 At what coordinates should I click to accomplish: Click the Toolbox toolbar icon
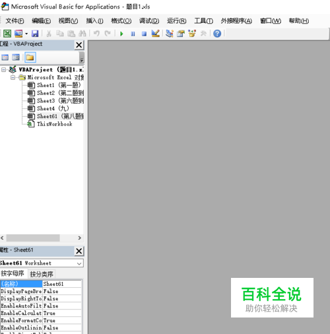tap(203, 34)
